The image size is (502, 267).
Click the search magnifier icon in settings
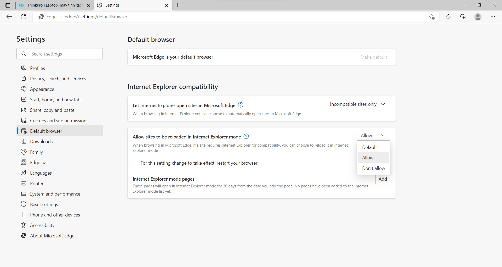coord(24,54)
